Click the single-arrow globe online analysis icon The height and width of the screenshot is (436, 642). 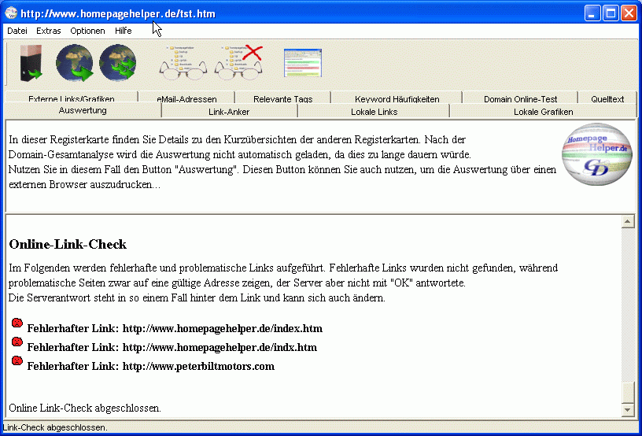[75, 63]
